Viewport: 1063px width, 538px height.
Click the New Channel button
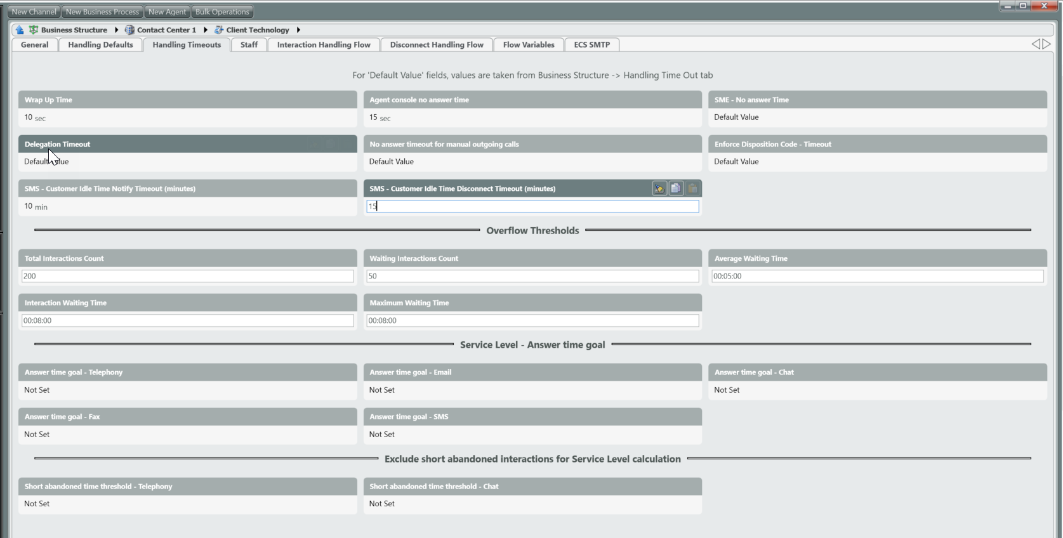(34, 11)
